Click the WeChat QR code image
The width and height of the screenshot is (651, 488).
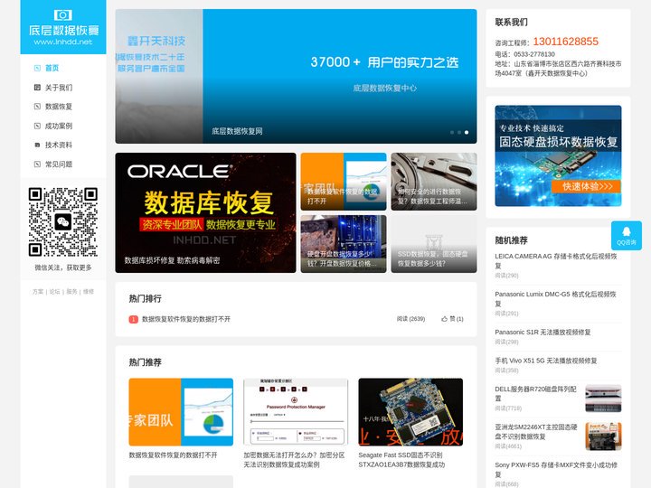pos(63,222)
